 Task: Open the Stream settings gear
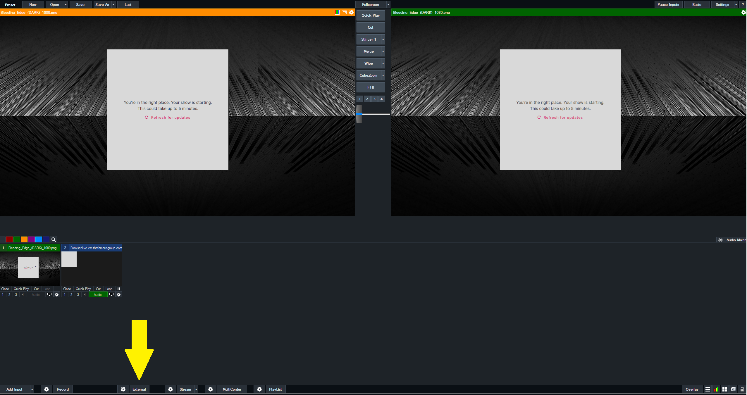pyautogui.click(x=171, y=389)
